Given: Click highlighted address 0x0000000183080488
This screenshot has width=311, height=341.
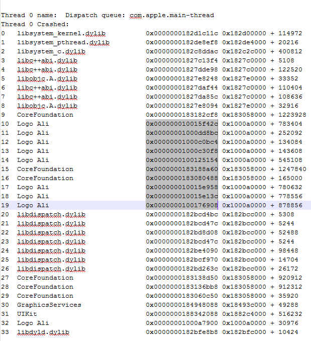Looking at the screenshot, I should [182, 179].
